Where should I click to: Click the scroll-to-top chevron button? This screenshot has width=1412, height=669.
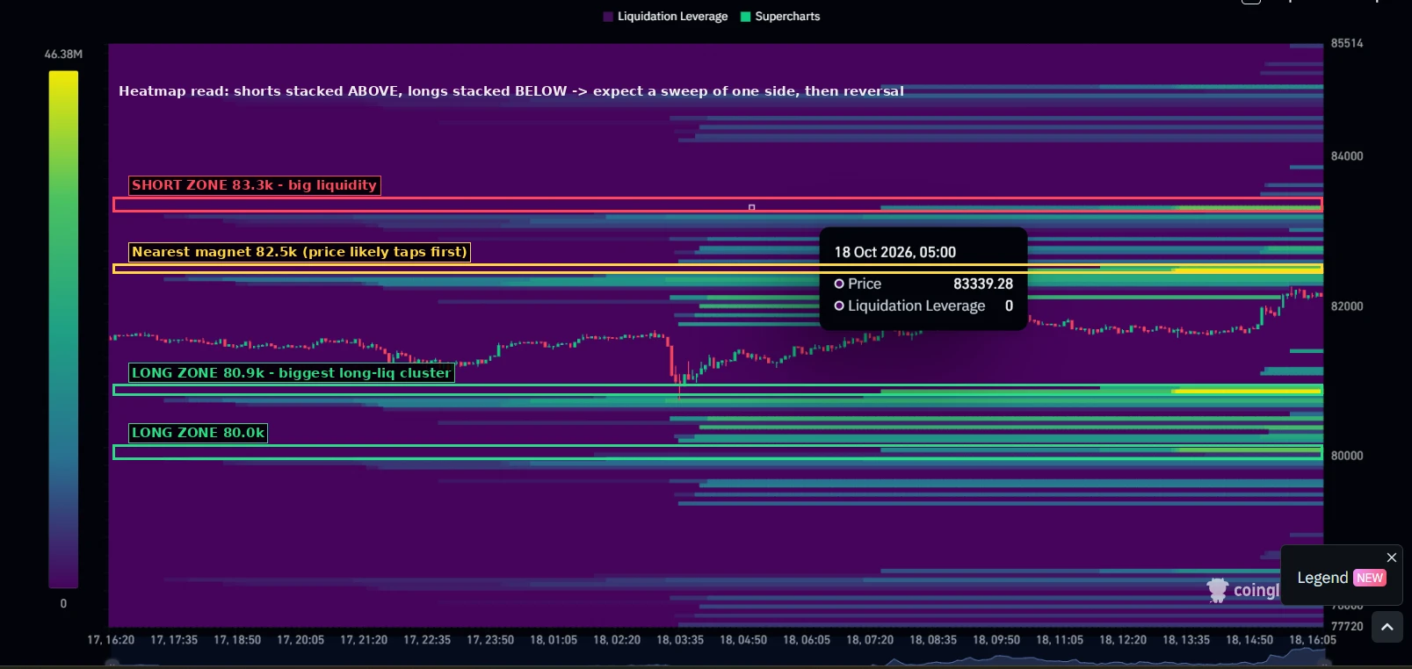pyautogui.click(x=1387, y=627)
